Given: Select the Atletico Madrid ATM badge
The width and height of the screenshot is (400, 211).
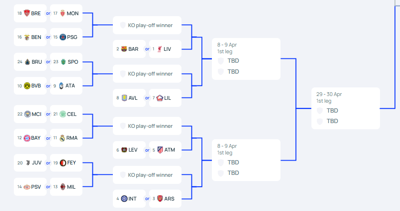Looking at the screenshot, I should (160, 150).
